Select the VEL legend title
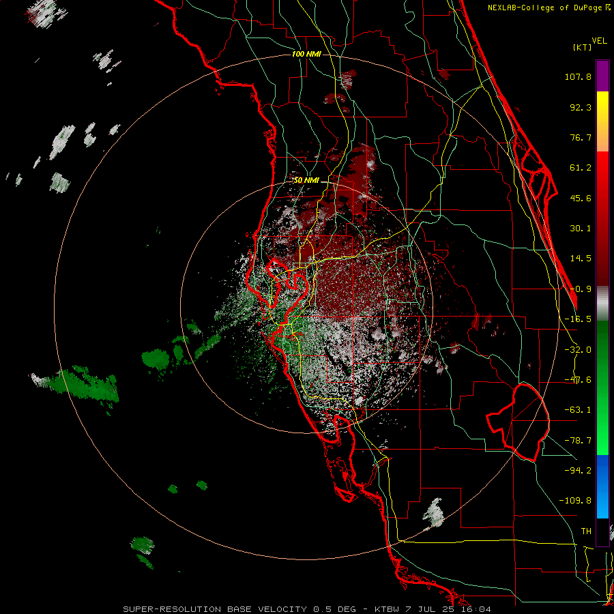This screenshot has height=614, width=614. (x=599, y=41)
